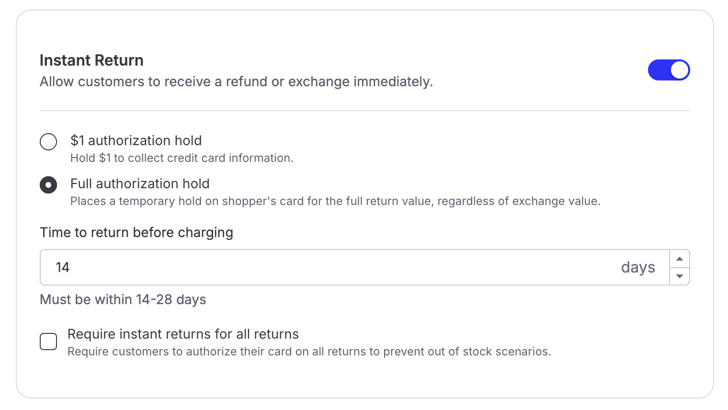Click the "Must be within 14-28 days" helper text

[x=123, y=299]
